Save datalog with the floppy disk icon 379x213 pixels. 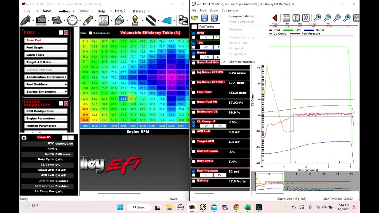pyautogui.click(x=204, y=18)
